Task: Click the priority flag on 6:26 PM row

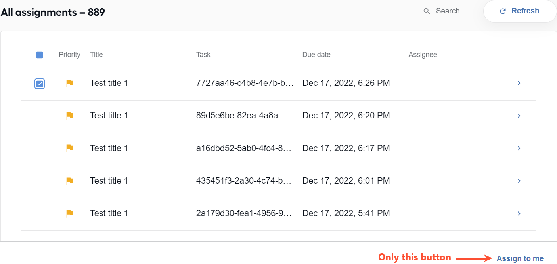Action: 70,83
